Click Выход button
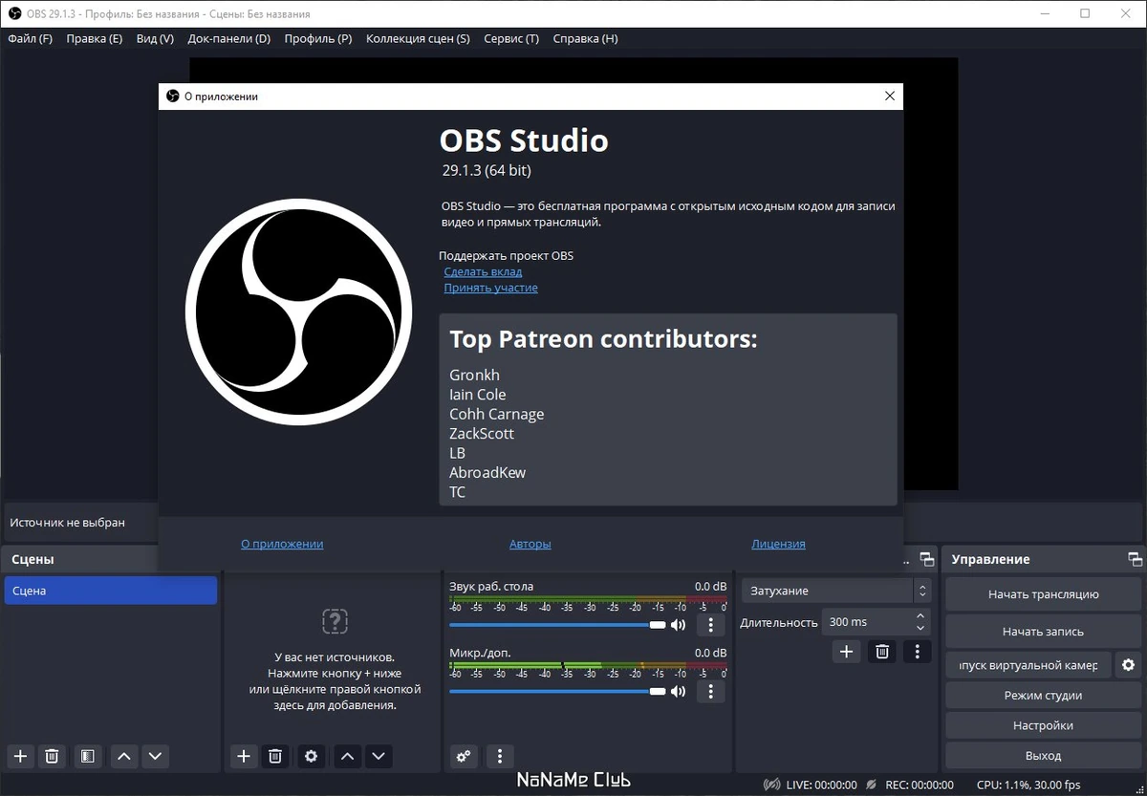The image size is (1147, 796). tap(1043, 755)
